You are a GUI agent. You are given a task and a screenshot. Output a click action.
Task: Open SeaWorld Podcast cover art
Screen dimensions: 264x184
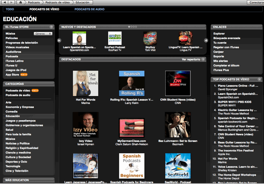click(x=178, y=166)
